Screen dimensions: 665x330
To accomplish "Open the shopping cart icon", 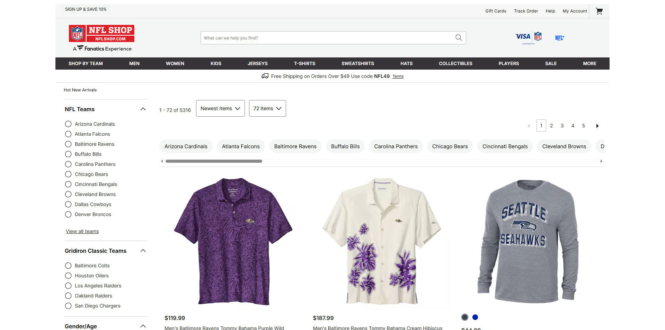I will coord(599,11).
